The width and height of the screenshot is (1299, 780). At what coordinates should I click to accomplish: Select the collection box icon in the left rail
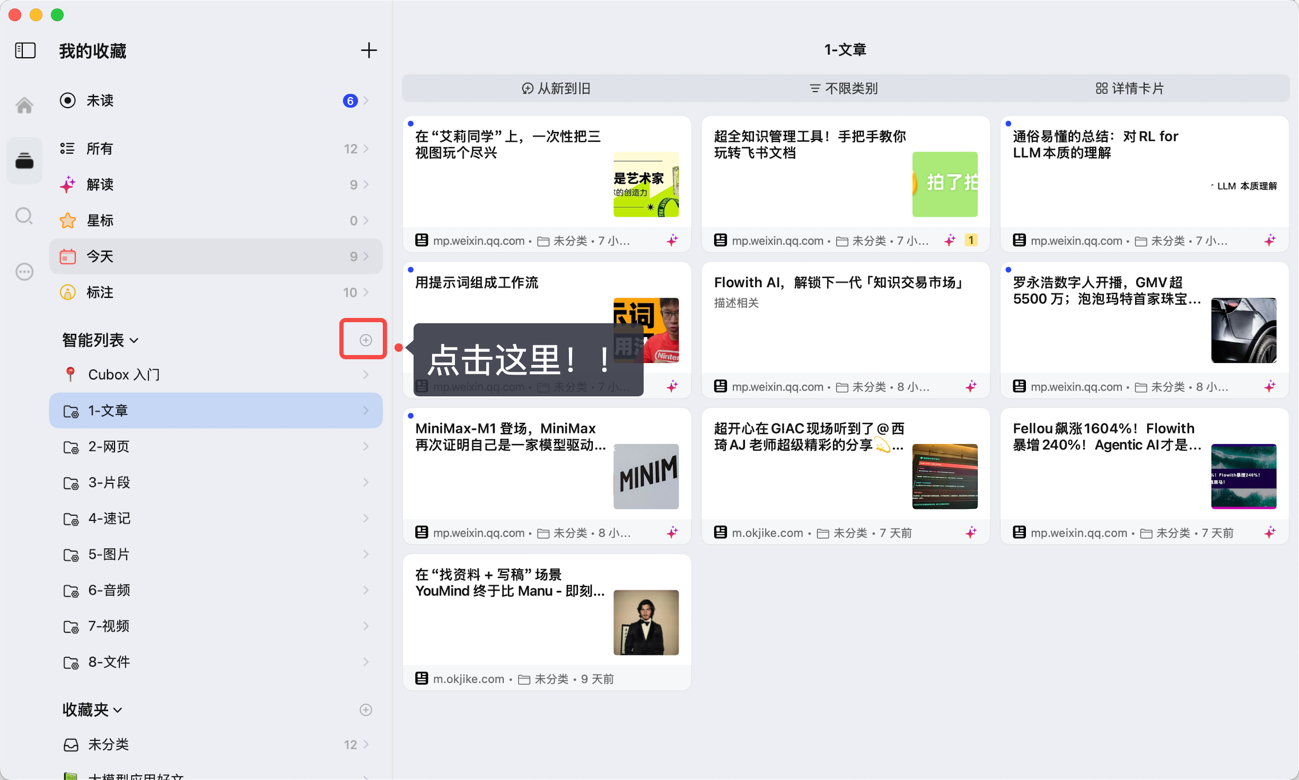[x=24, y=161]
